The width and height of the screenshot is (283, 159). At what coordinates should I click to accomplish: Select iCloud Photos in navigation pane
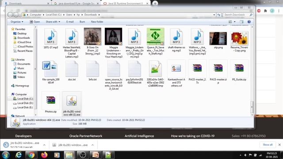pyautogui.click(x=23, y=46)
